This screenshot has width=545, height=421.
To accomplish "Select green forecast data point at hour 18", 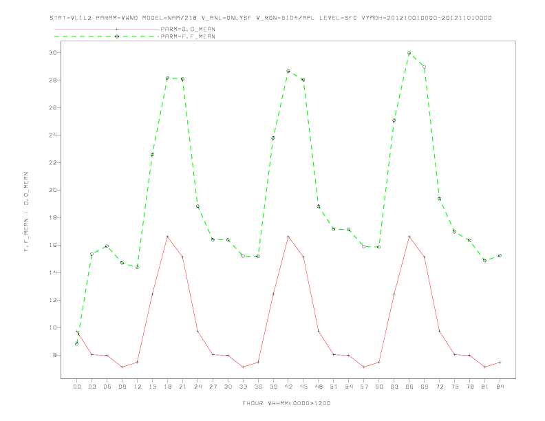I will (167, 78).
